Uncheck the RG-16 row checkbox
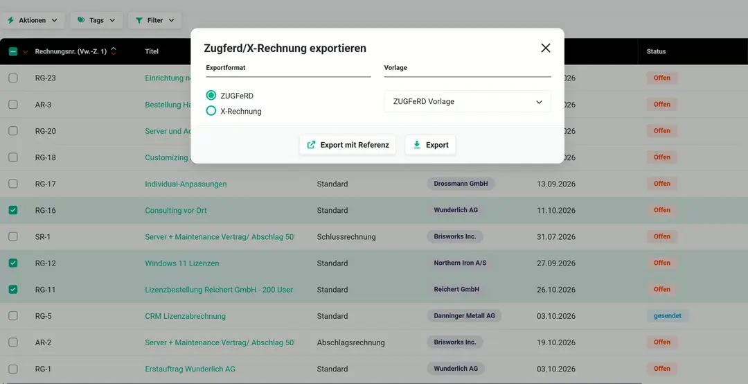Image resolution: width=748 pixels, height=384 pixels. tap(13, 210)
